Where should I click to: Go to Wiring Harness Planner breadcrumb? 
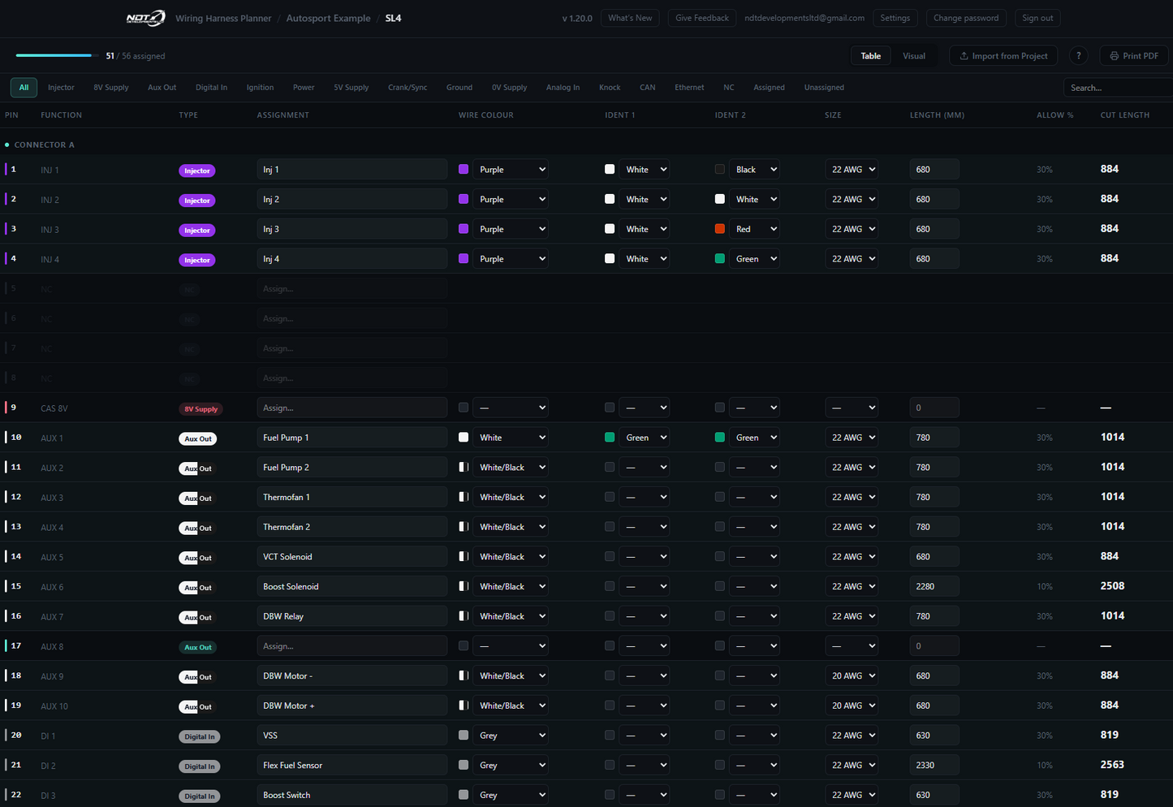223,18
